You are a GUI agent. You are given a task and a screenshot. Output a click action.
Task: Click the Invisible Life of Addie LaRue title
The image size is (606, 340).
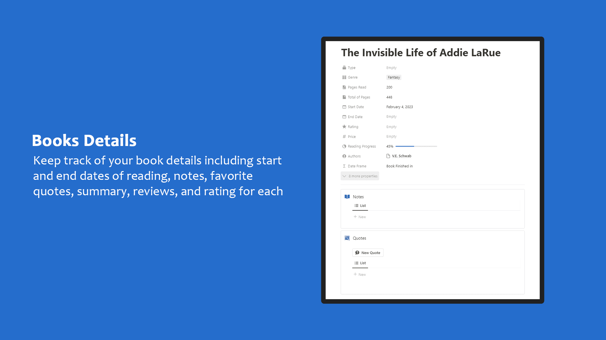[421, 53]
